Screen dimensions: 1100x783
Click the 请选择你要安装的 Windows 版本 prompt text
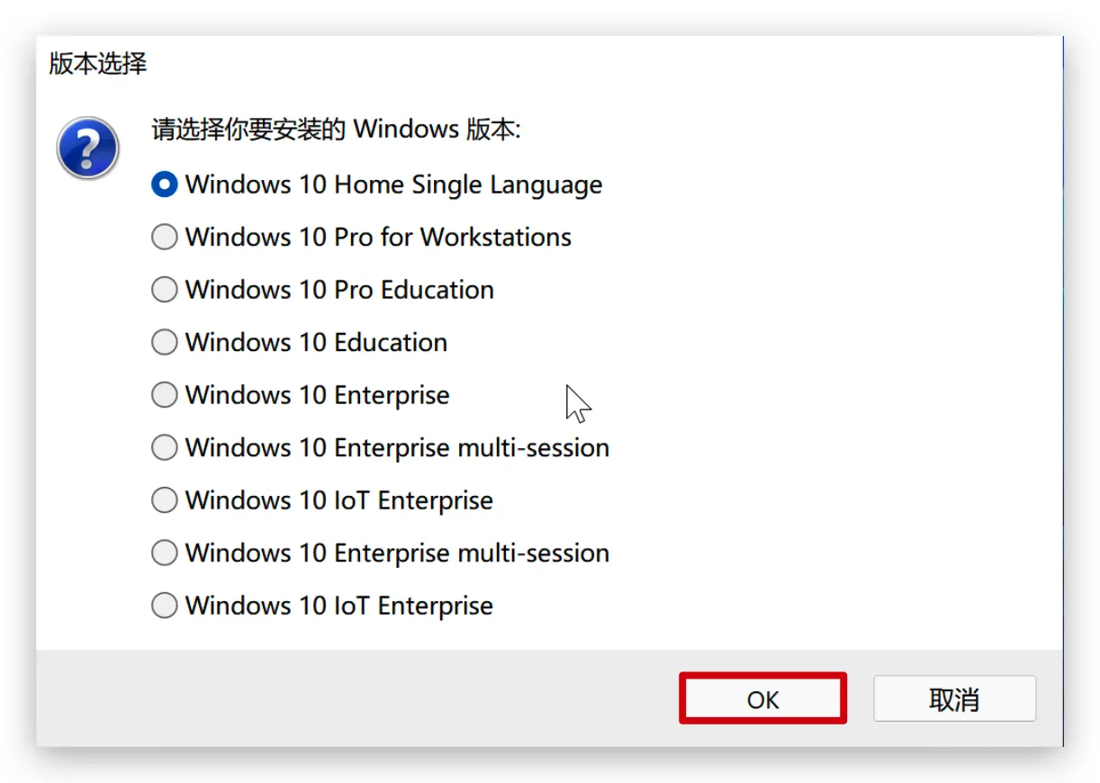(337, 129)
